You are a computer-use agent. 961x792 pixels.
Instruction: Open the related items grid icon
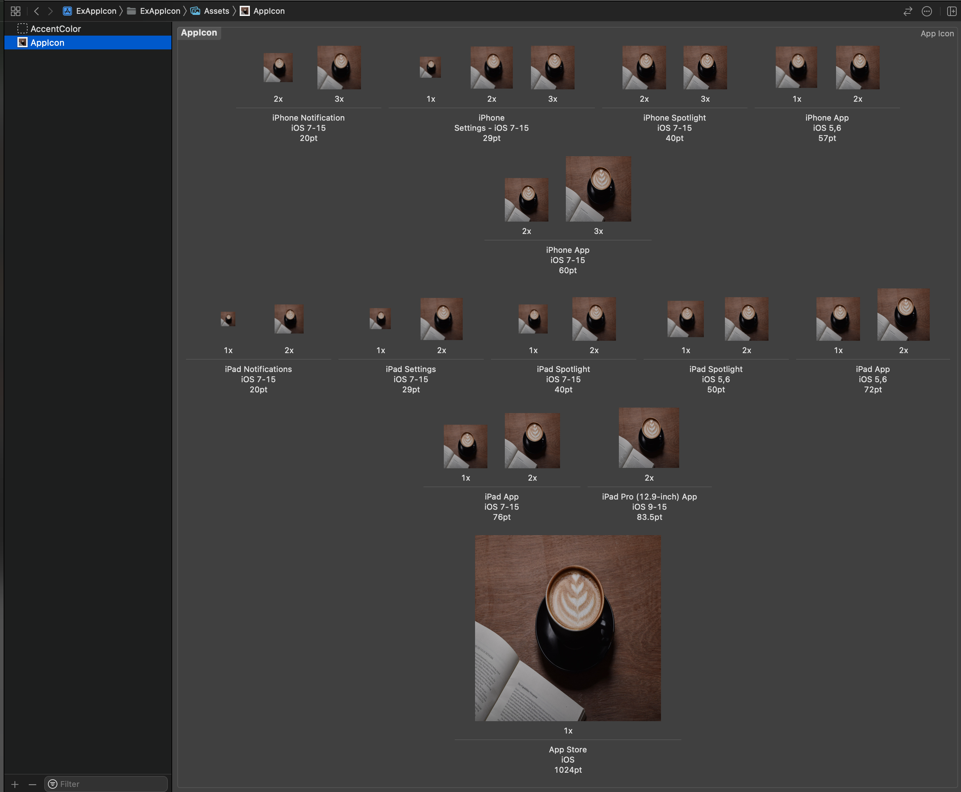click(x=16, y=11)
